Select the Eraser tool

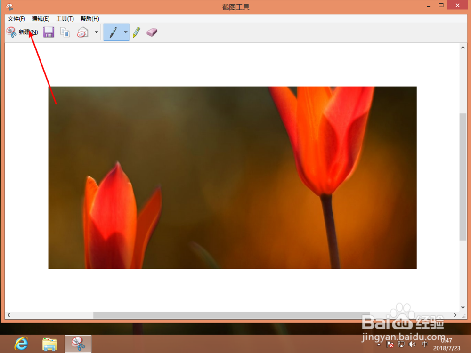(152, 32)
